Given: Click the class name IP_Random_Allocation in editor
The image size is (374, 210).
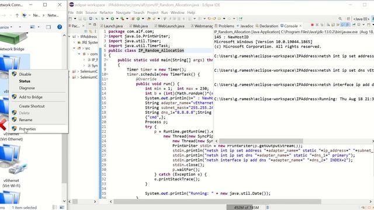Looking at the screenshot, I should [x=161, y=51].
